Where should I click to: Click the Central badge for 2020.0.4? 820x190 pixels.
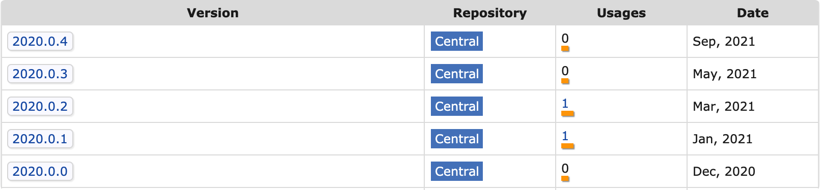tap(457, 41)
